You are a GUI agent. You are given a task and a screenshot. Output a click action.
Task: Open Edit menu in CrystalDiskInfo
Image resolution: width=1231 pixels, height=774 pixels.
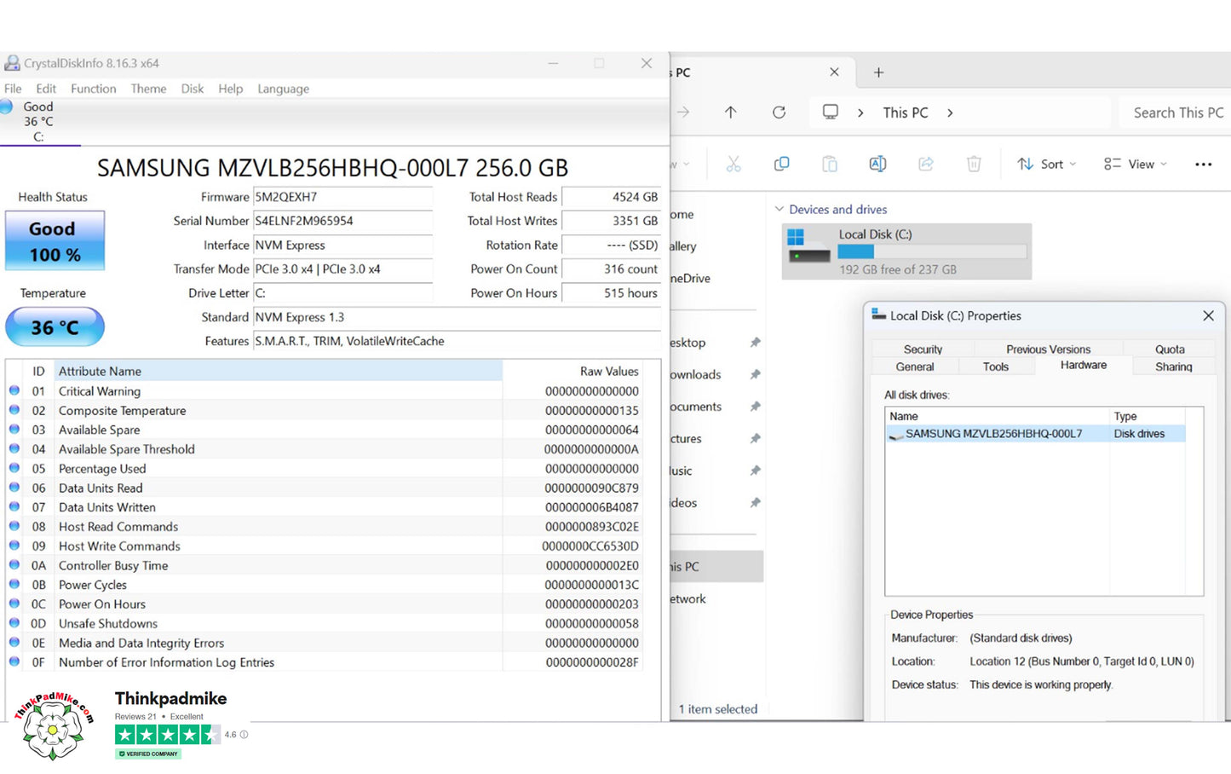click(x=46, y=89)
